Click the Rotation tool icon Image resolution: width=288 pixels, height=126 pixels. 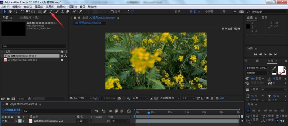[x=22, y=11]
